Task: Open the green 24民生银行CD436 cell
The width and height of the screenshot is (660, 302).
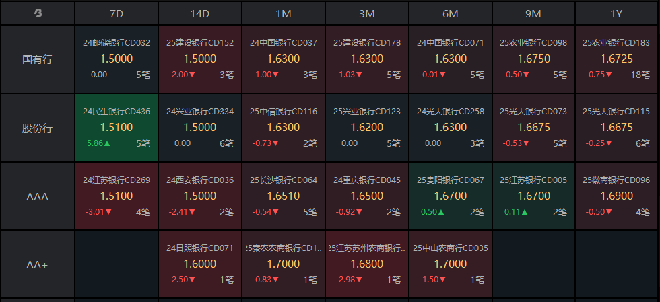Action: pos(117,128)
